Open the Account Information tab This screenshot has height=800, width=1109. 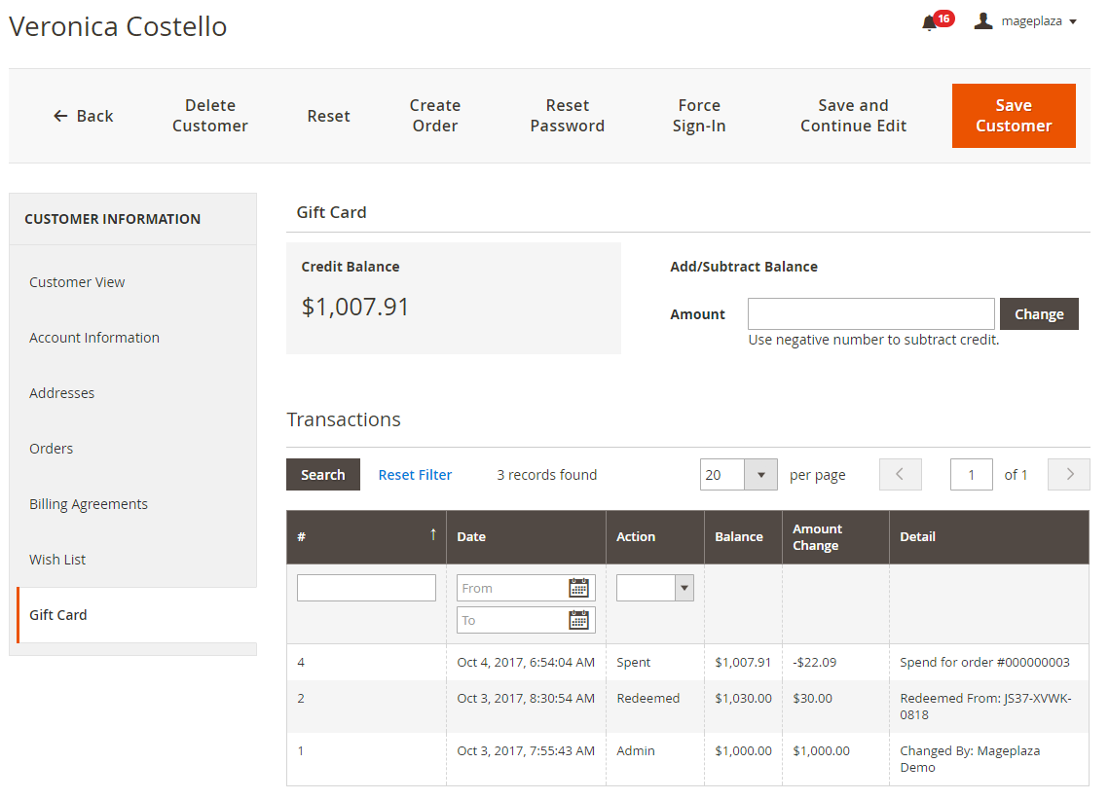point(94,338)
